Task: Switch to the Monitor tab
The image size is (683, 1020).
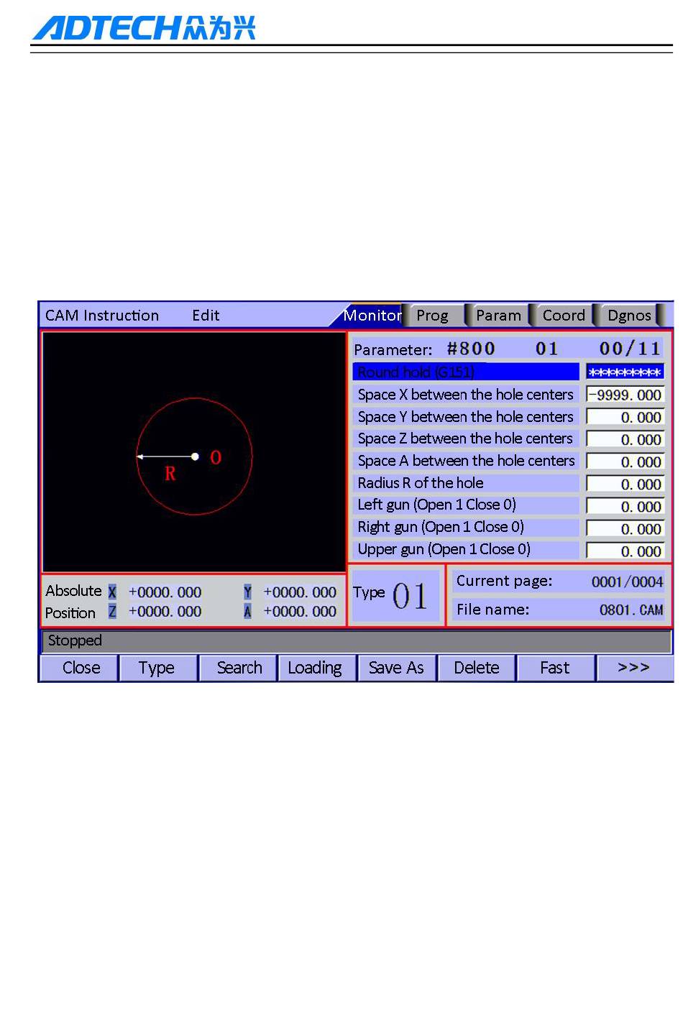Action: [371, 316]
